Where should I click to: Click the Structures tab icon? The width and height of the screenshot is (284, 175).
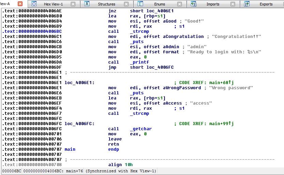click(x=87, y=4)
